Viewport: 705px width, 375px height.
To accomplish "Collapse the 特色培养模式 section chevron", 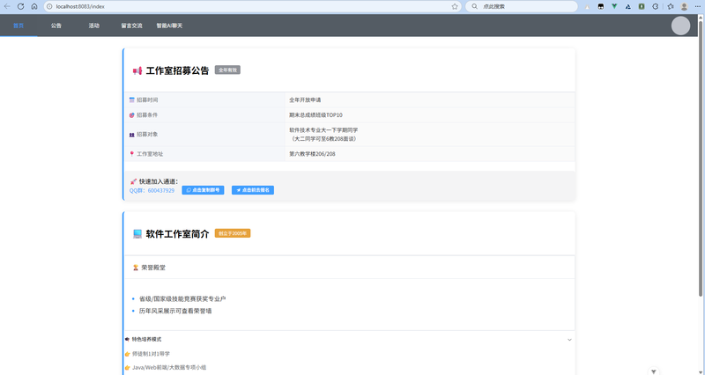I will (x=569, y=339).
